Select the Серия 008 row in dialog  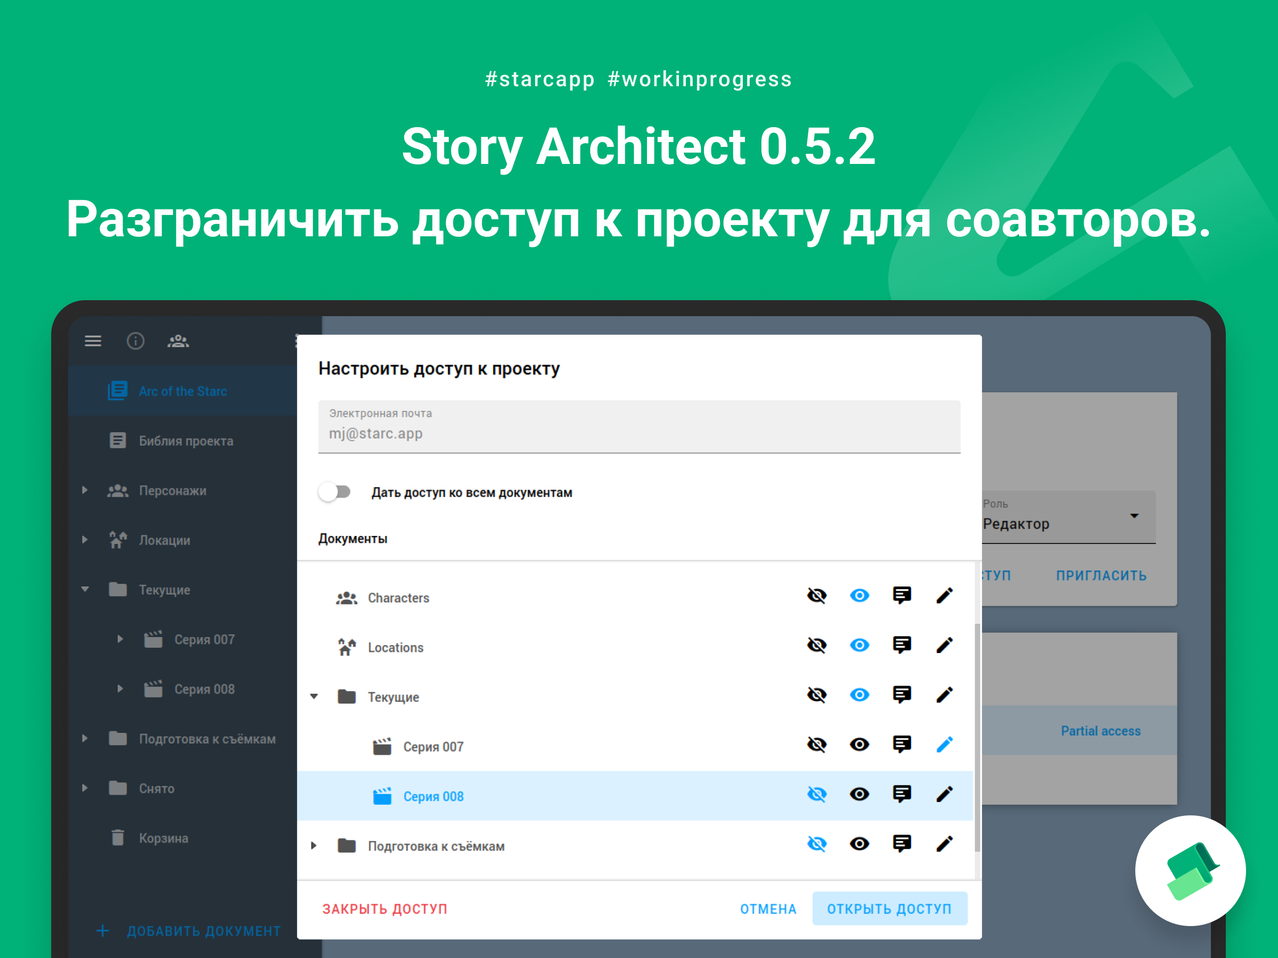635,796
